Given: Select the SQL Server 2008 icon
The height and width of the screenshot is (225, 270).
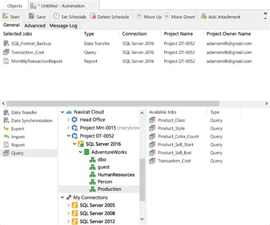Looking at the screenshot, I should click(x=75, y=213).
